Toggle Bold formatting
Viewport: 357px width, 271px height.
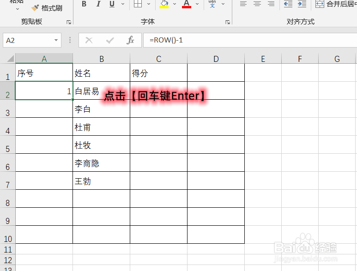pos(84,4)
